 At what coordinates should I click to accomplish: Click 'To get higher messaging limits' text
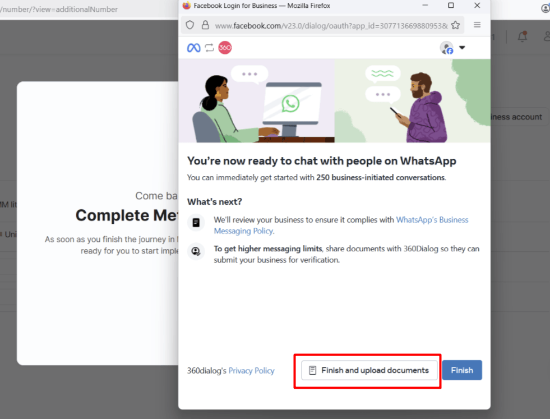coord(268,249)
